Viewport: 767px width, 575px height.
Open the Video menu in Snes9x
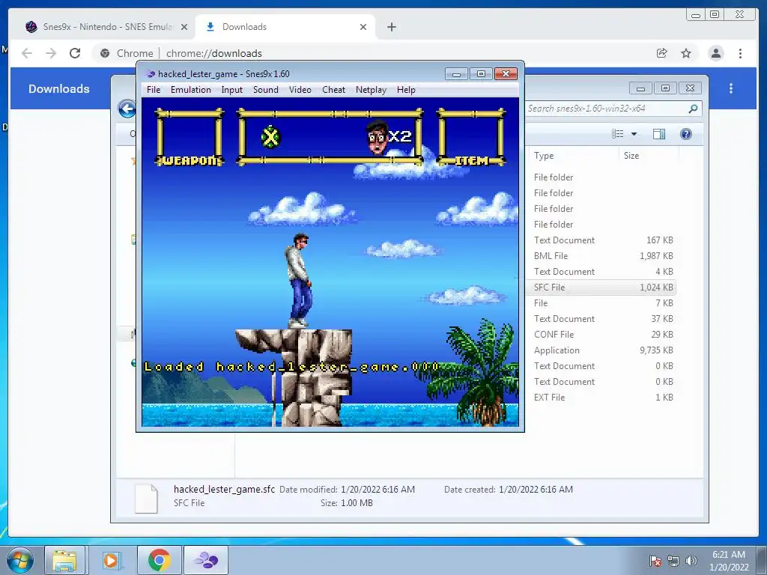(300, 90)
